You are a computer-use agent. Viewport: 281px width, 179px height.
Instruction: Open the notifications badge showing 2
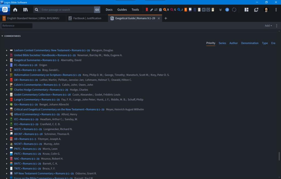[x=227, y=10]
